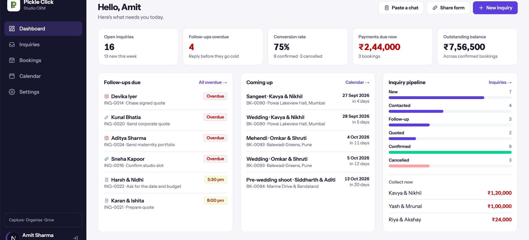This screenshot has width=529, height=240.
Task: Click the Instagram icon next to Devika Iyer
Action: coord(106,97)
